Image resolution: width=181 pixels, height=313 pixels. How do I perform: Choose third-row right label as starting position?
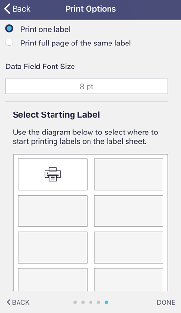click(x=129, y=247)
